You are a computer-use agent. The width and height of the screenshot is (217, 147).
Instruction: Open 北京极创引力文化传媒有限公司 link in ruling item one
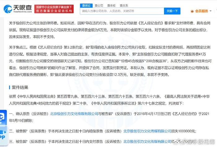(74, 114)
